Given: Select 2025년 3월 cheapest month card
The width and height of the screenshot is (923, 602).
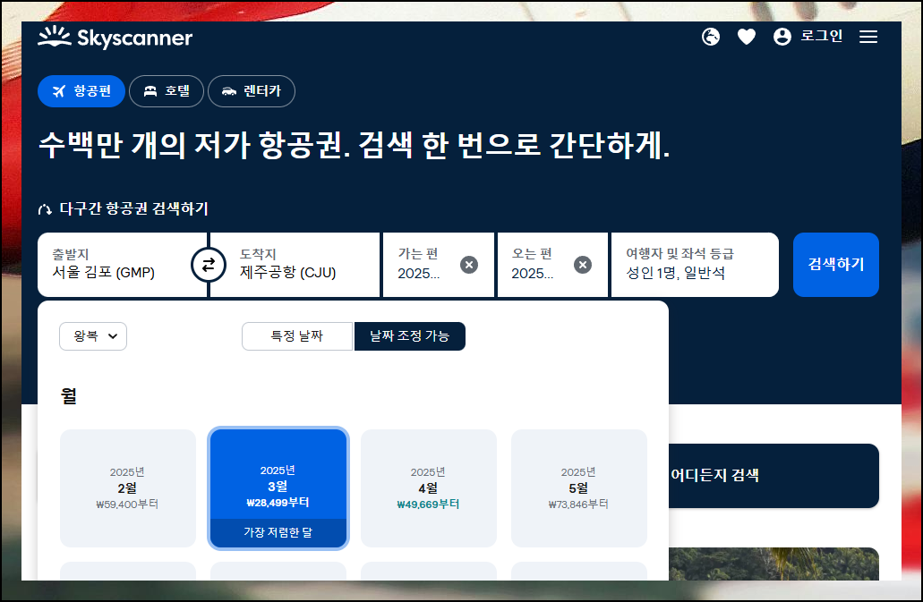Looking at the screenshot, I should 278,488.
